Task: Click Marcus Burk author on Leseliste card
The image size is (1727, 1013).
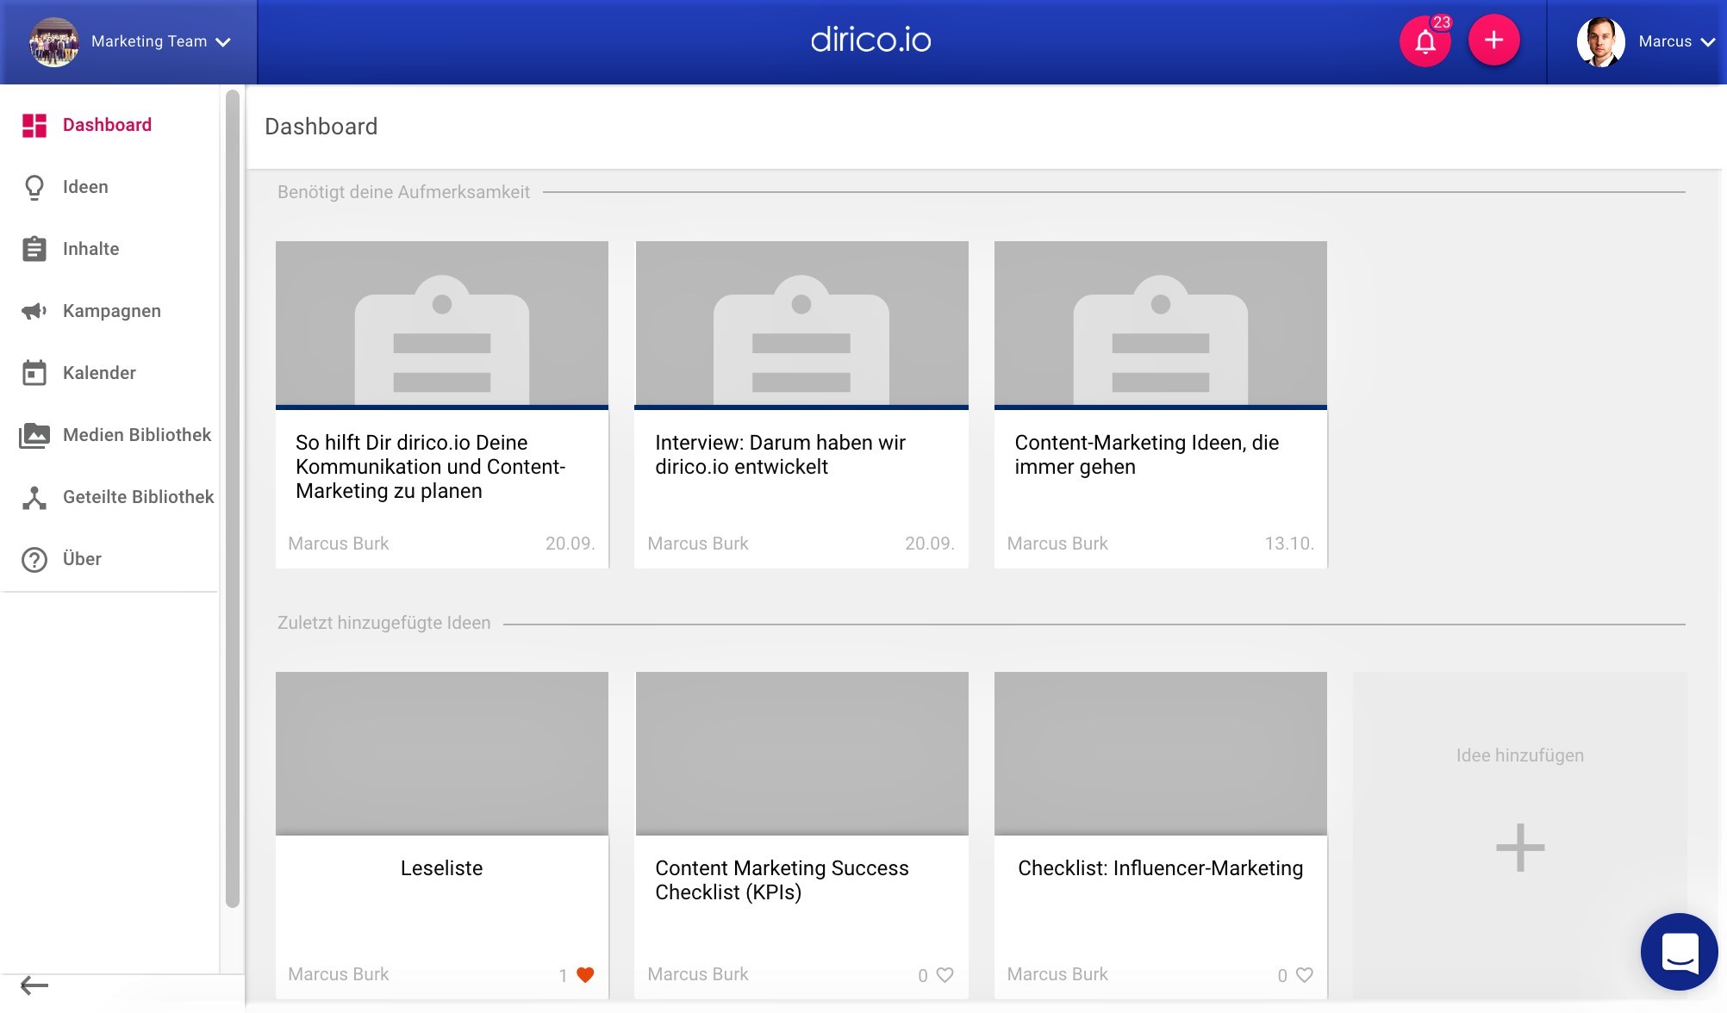Action: click(339, 974)
